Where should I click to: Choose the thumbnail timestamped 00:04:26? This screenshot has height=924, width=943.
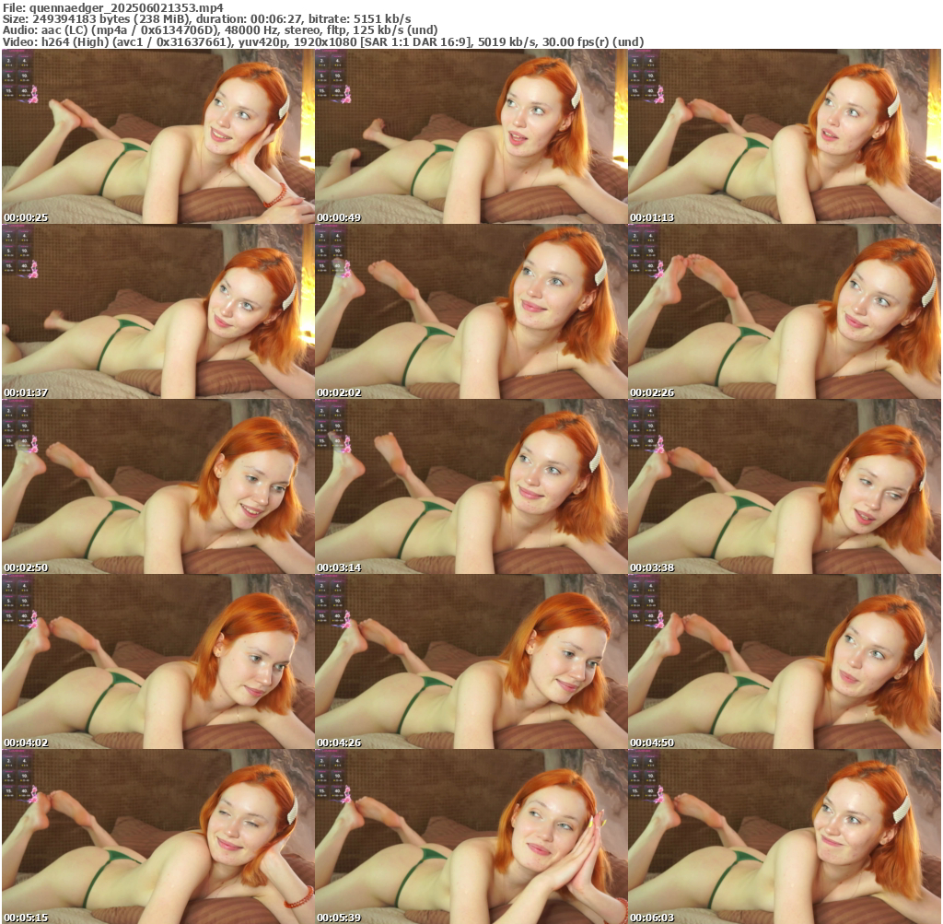471,661
